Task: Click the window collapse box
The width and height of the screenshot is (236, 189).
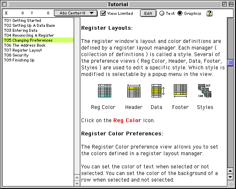Action: click(231, 4)
